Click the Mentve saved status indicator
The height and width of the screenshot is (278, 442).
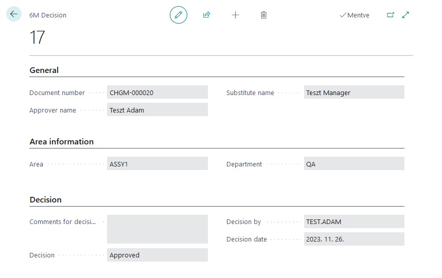pyautogui.click(x=355, y=15)
